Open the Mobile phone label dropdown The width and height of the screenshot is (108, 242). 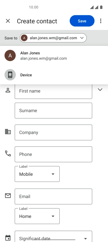tap(37, 174)
